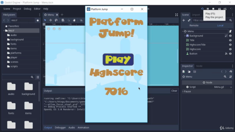
Task: Instance a child scene with link icon
Action: (189, 20)
